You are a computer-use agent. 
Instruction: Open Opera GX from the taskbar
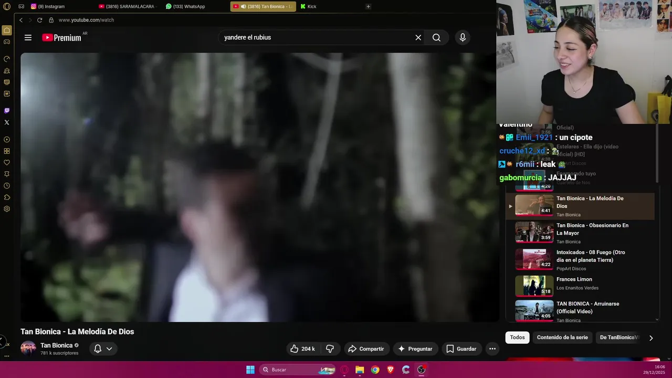point(344,370)
